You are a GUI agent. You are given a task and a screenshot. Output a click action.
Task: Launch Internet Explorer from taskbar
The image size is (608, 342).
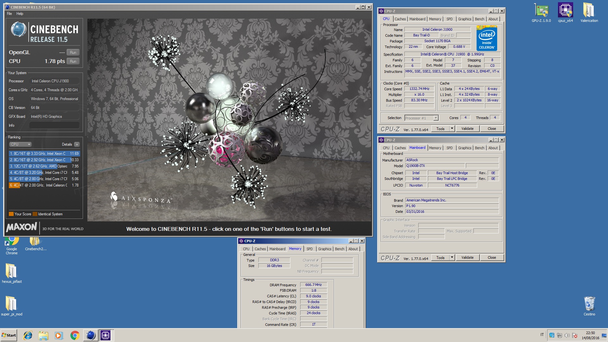coord(28,335)
